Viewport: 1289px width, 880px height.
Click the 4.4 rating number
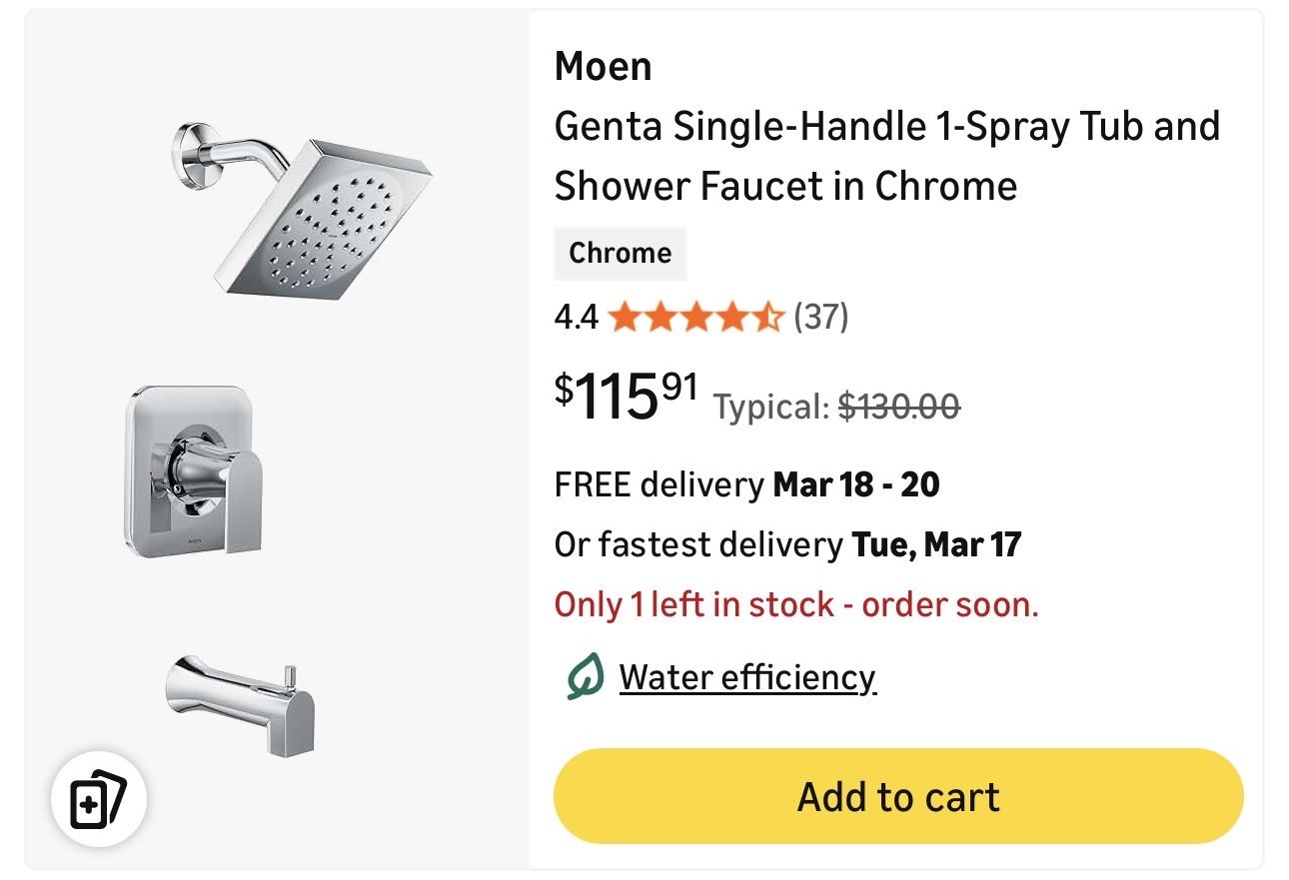[576, 318]
